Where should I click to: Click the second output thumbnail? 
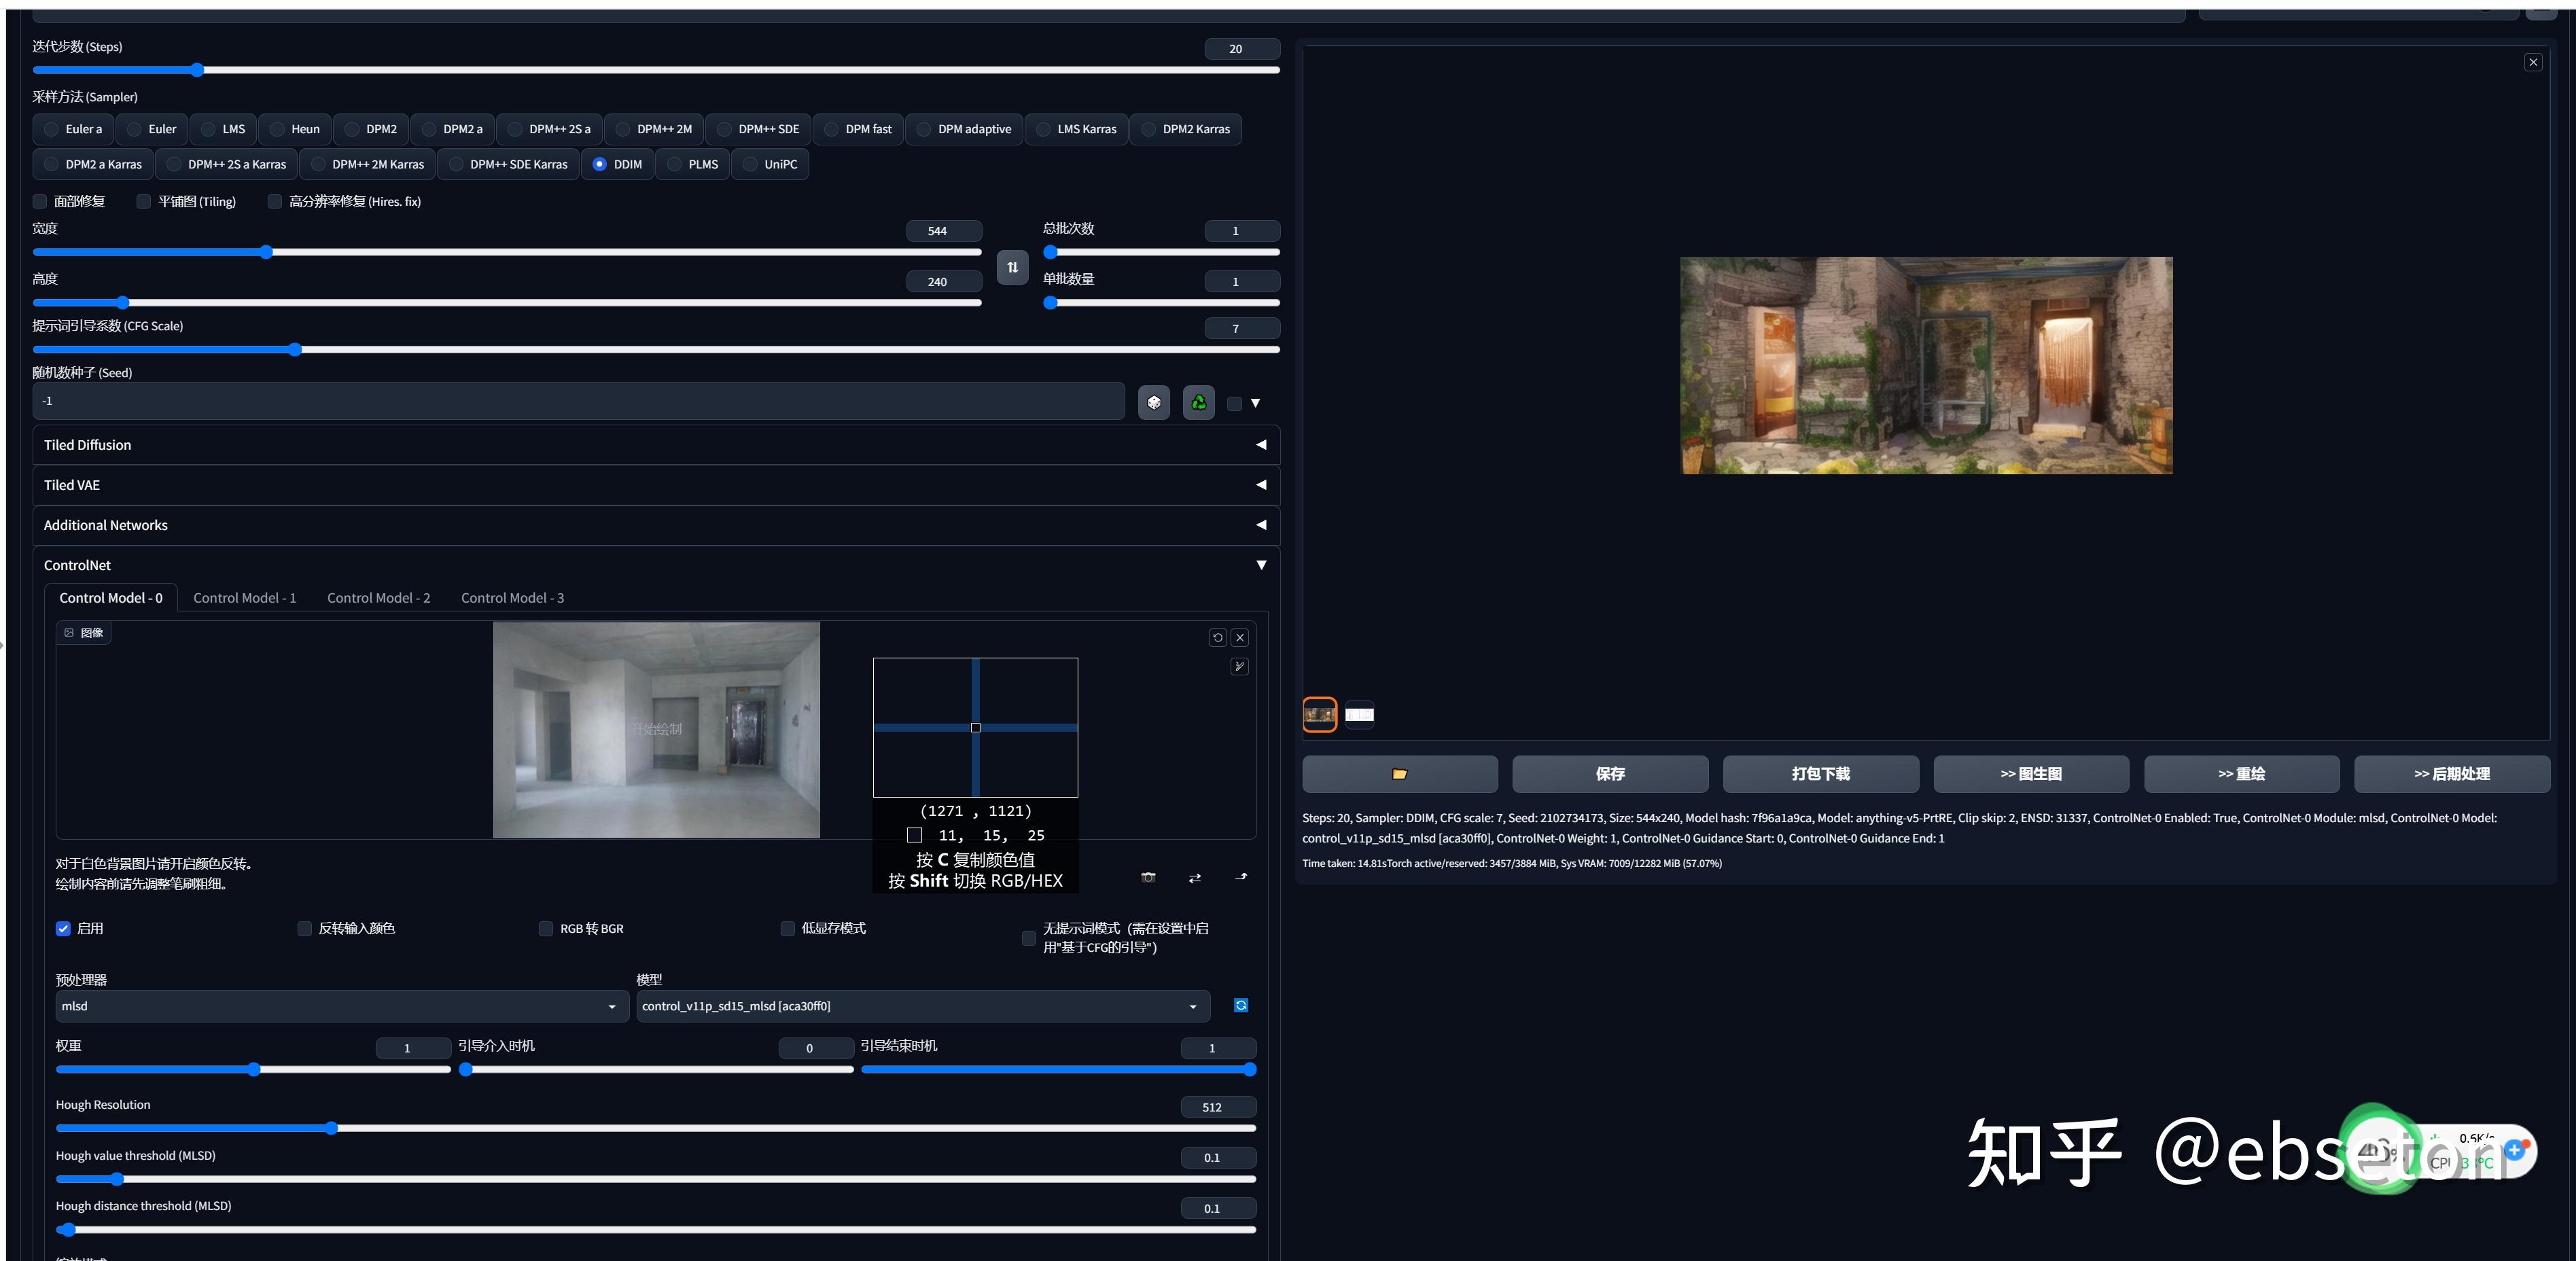pyautogui.click(x=1358, y=714)
